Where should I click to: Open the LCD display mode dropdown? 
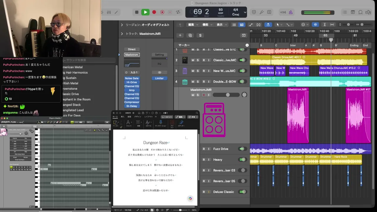coord(245,12)
